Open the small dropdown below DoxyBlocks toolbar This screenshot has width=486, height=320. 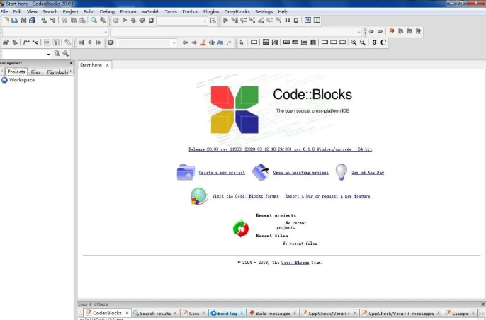pos(26,54)
